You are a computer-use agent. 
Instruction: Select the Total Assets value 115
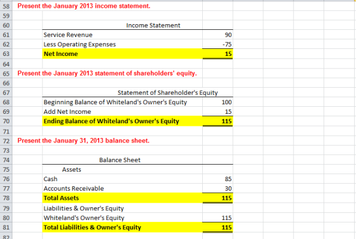(217, 198)
